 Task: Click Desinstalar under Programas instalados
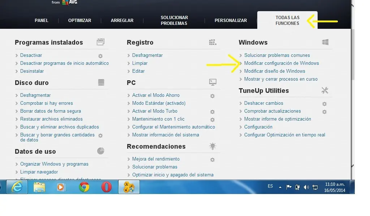click(32, 71)
